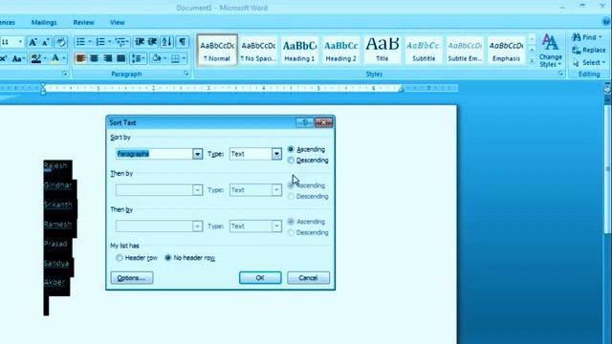Open the Sort by Paragraphs dropdown
Image resolution: width=612 pixels, height=344 pixels.
click(198, 154)
